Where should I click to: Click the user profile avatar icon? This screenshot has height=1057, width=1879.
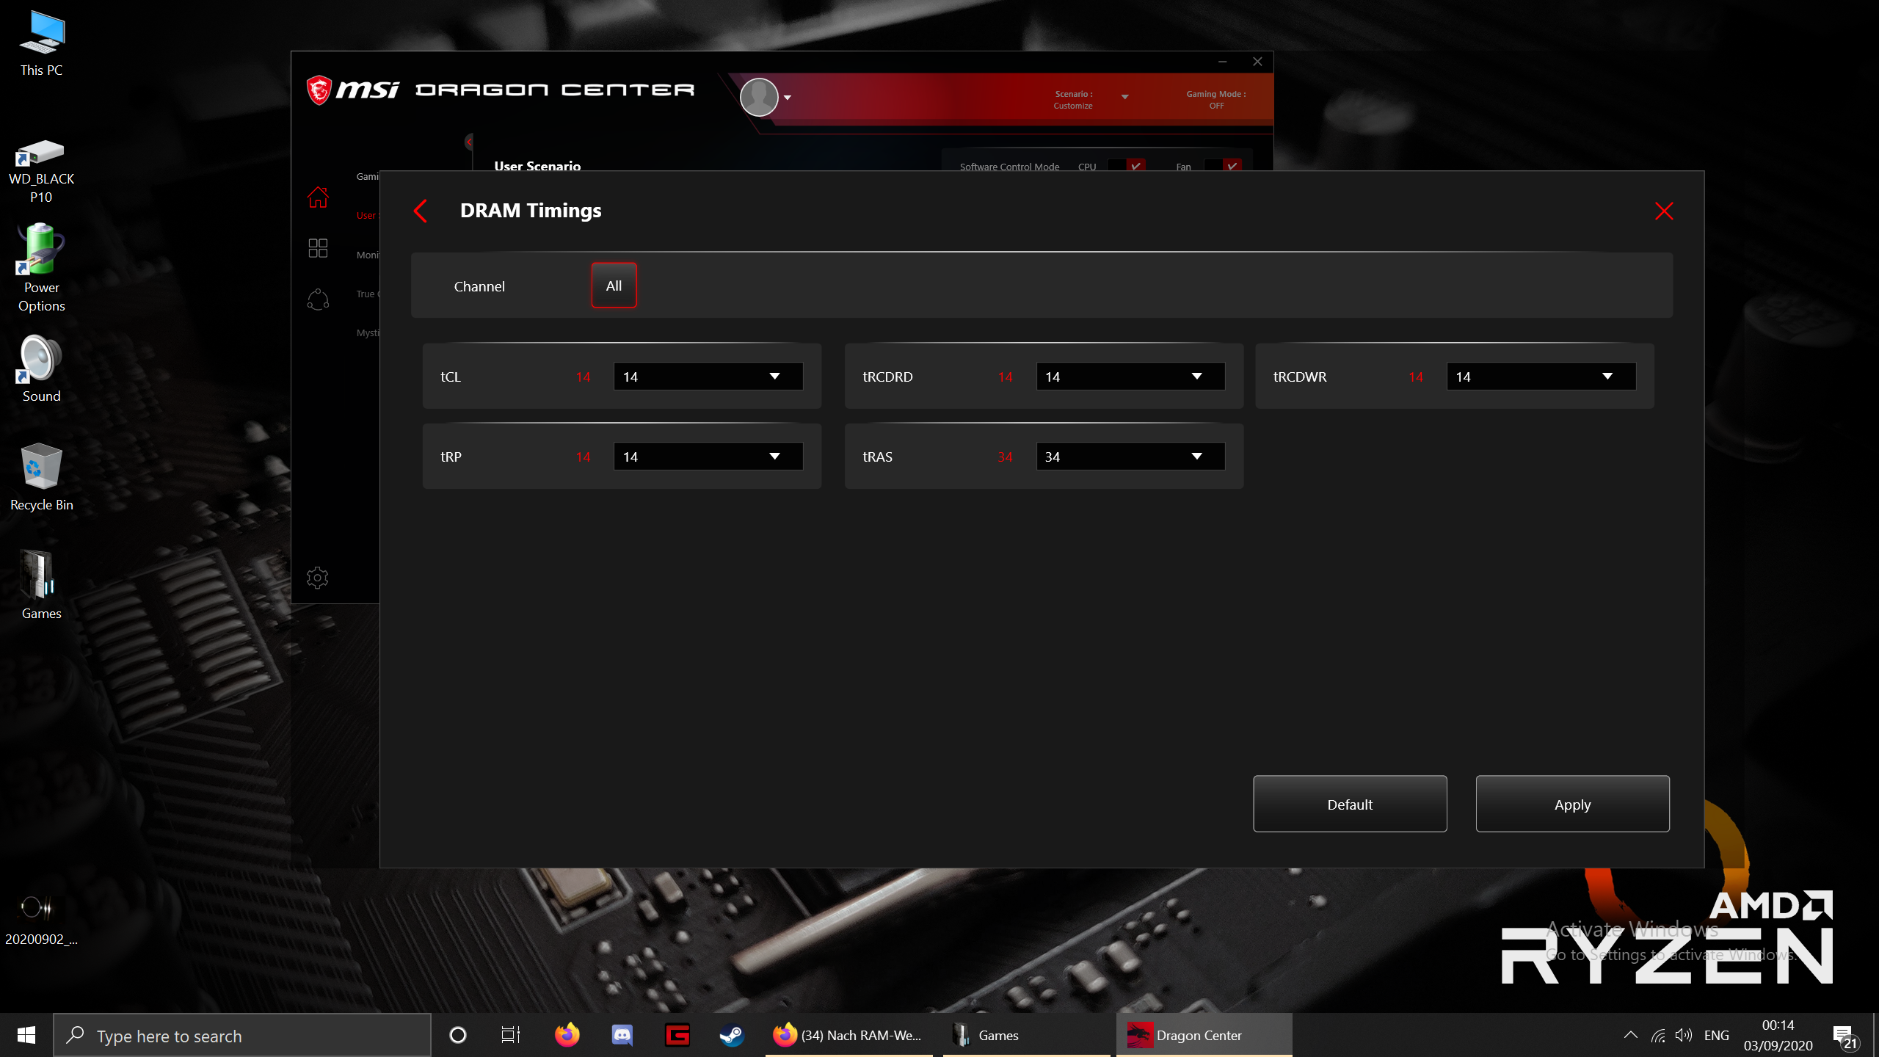pos(759,97)
